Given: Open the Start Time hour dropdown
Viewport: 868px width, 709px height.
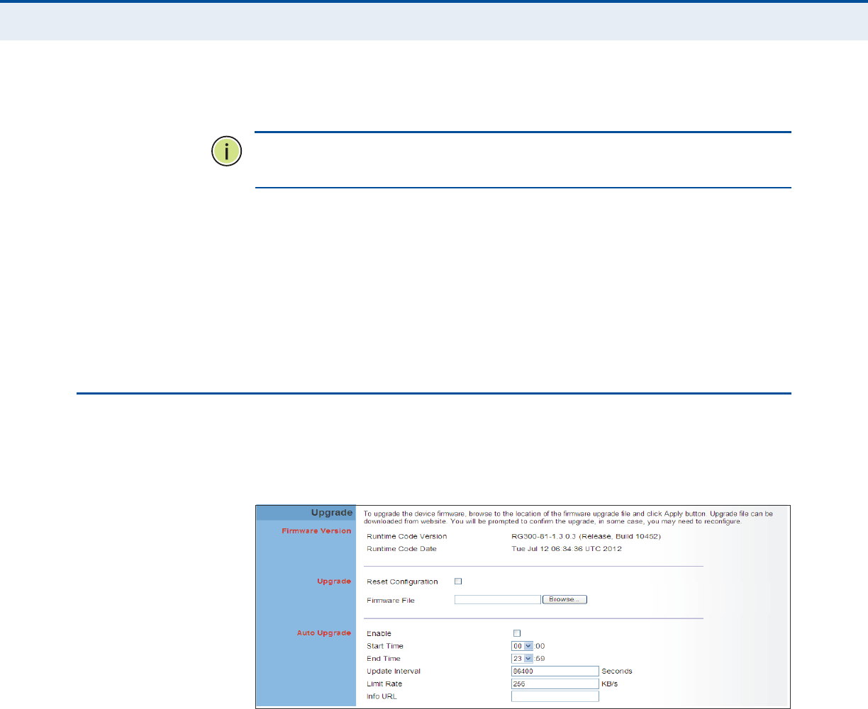Looking at the screenshot, I should (522, 646).
